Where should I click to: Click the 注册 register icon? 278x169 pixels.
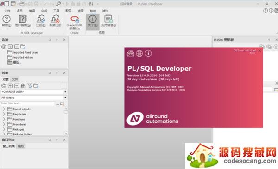(41, 21)
